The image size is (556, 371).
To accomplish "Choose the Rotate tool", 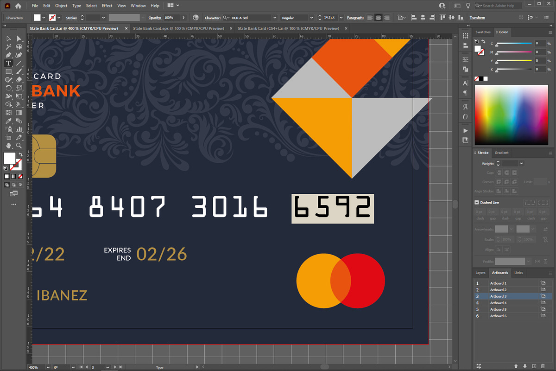I will coord(8,88).
